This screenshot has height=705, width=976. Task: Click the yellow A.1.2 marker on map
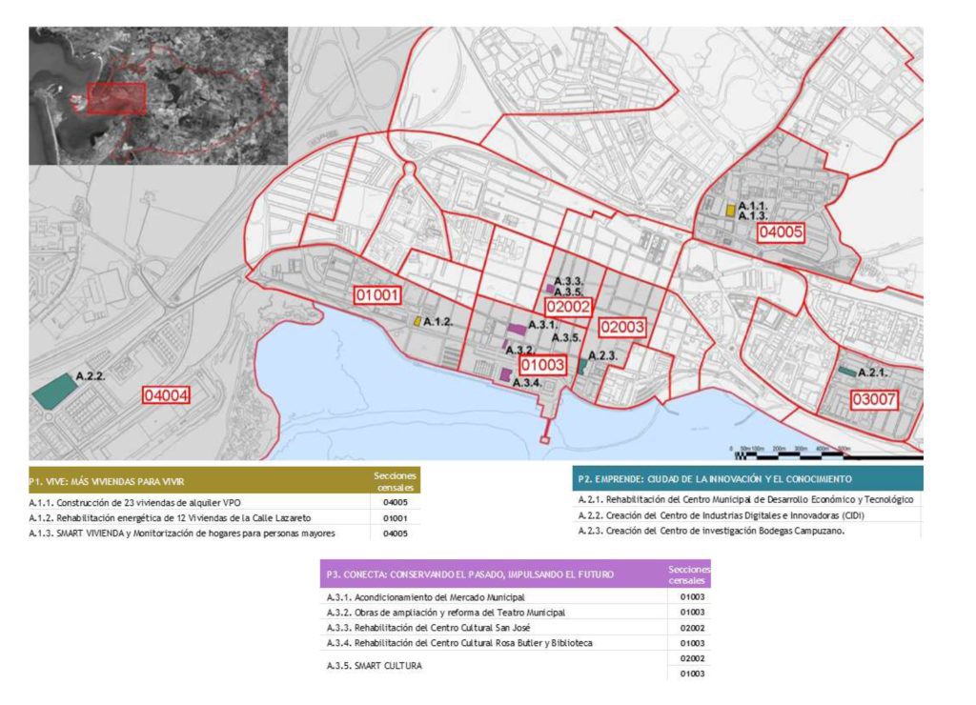click(417, 322)
